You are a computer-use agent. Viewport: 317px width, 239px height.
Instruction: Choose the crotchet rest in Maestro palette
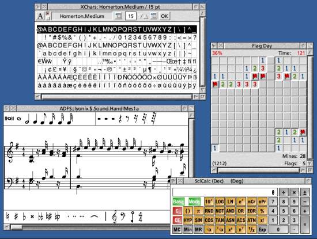[120, 119]
